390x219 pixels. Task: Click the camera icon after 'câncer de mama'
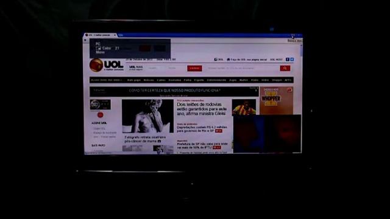coord(159,141)
